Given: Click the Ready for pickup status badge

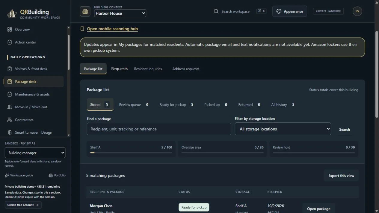Looking at the screenshot, I should [194, 207].
